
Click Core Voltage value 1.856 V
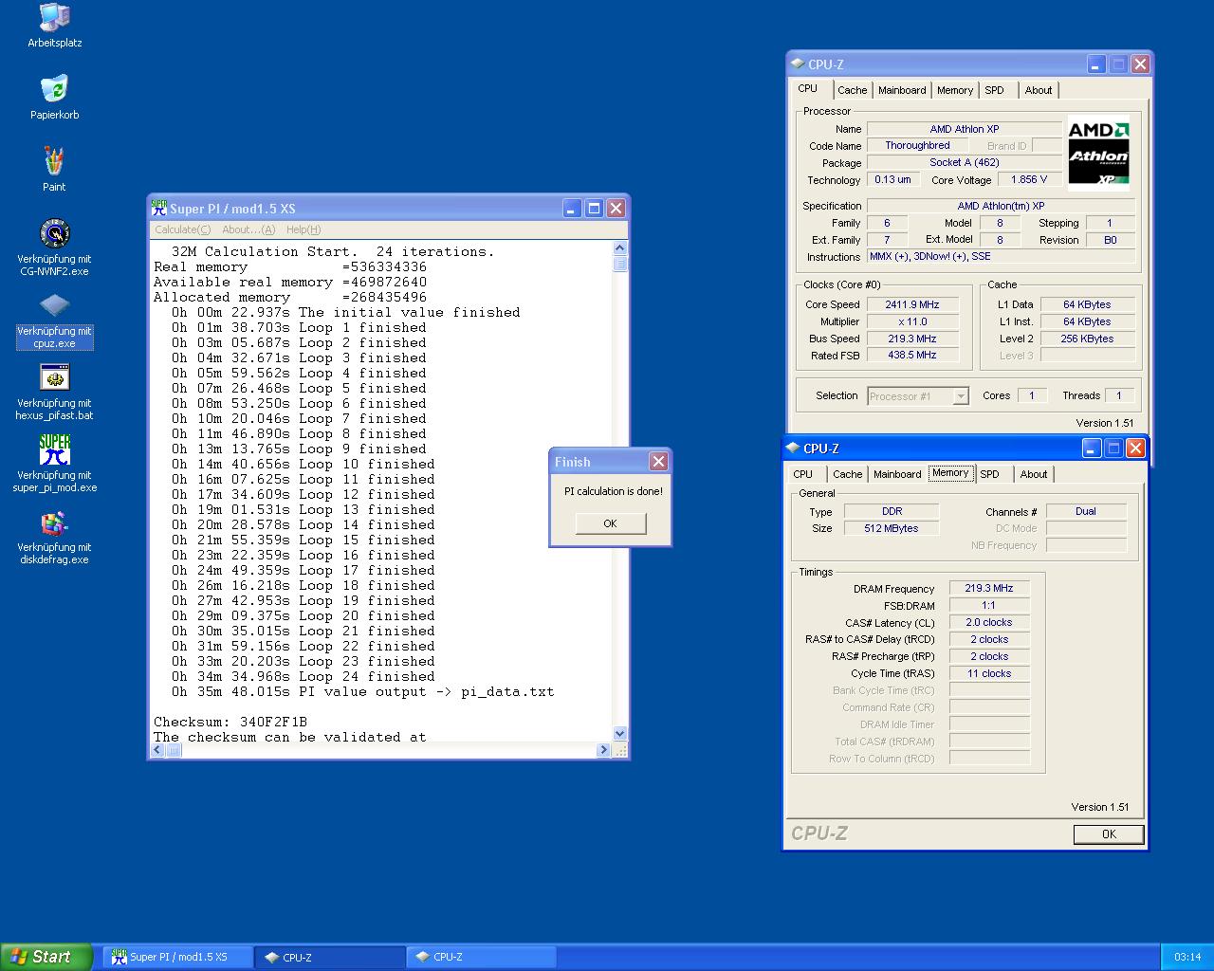coord(1029,179)
